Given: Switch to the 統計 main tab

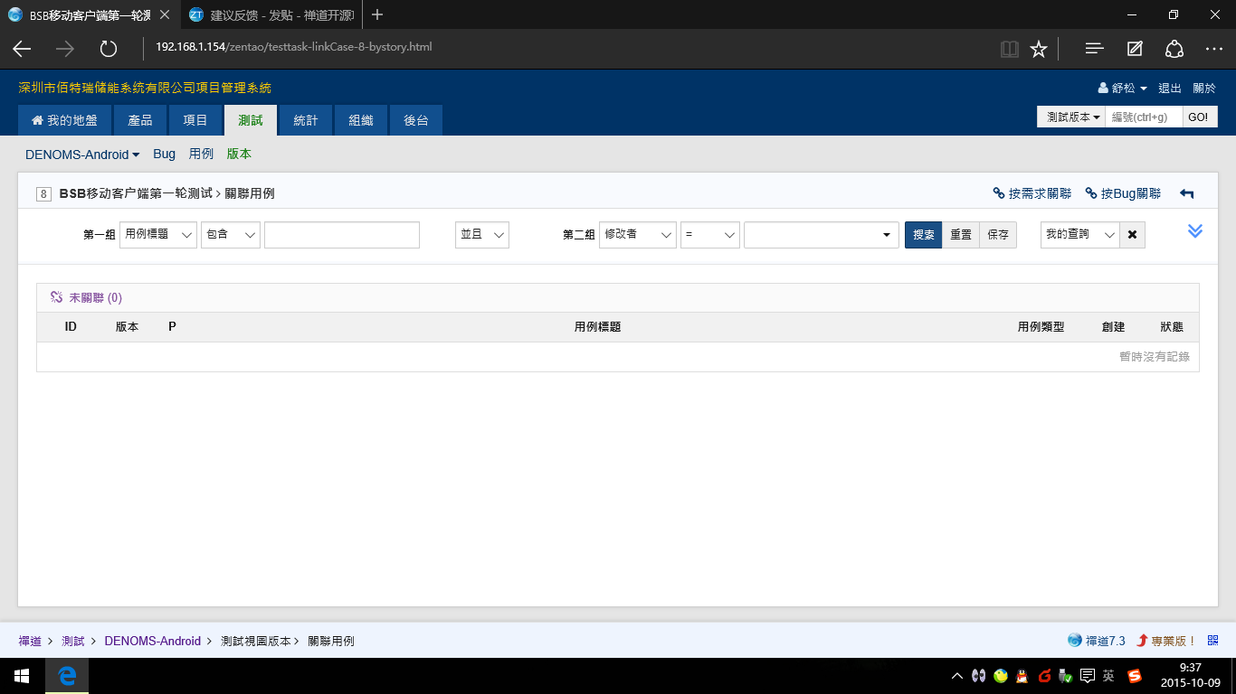Looking at the screenshot, I should tap(306, 120).
